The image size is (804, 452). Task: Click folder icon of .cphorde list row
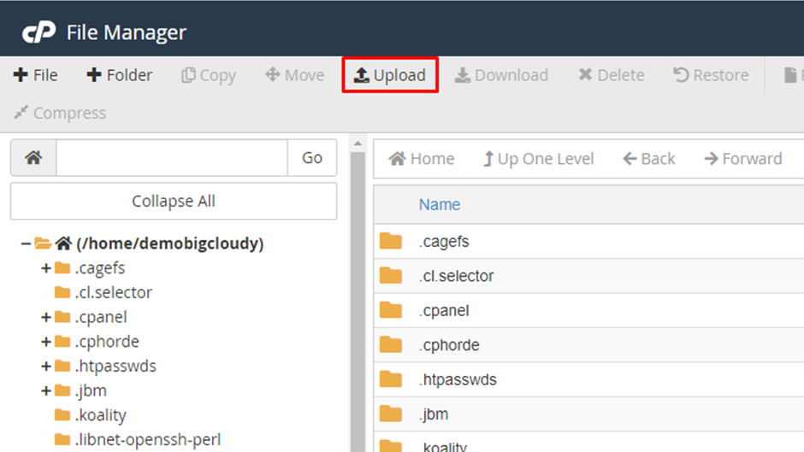[391, 344]
